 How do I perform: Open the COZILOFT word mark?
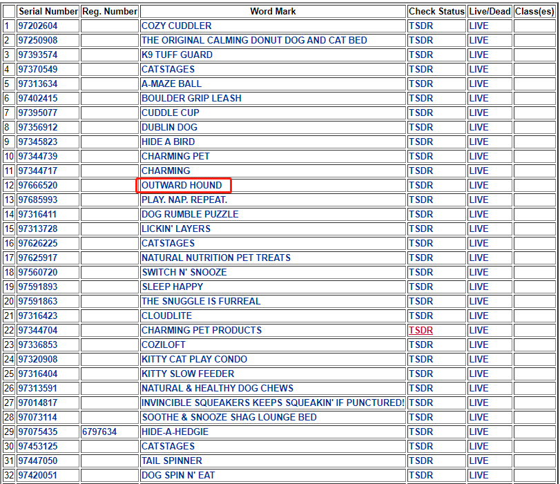[x=164, y=345]
